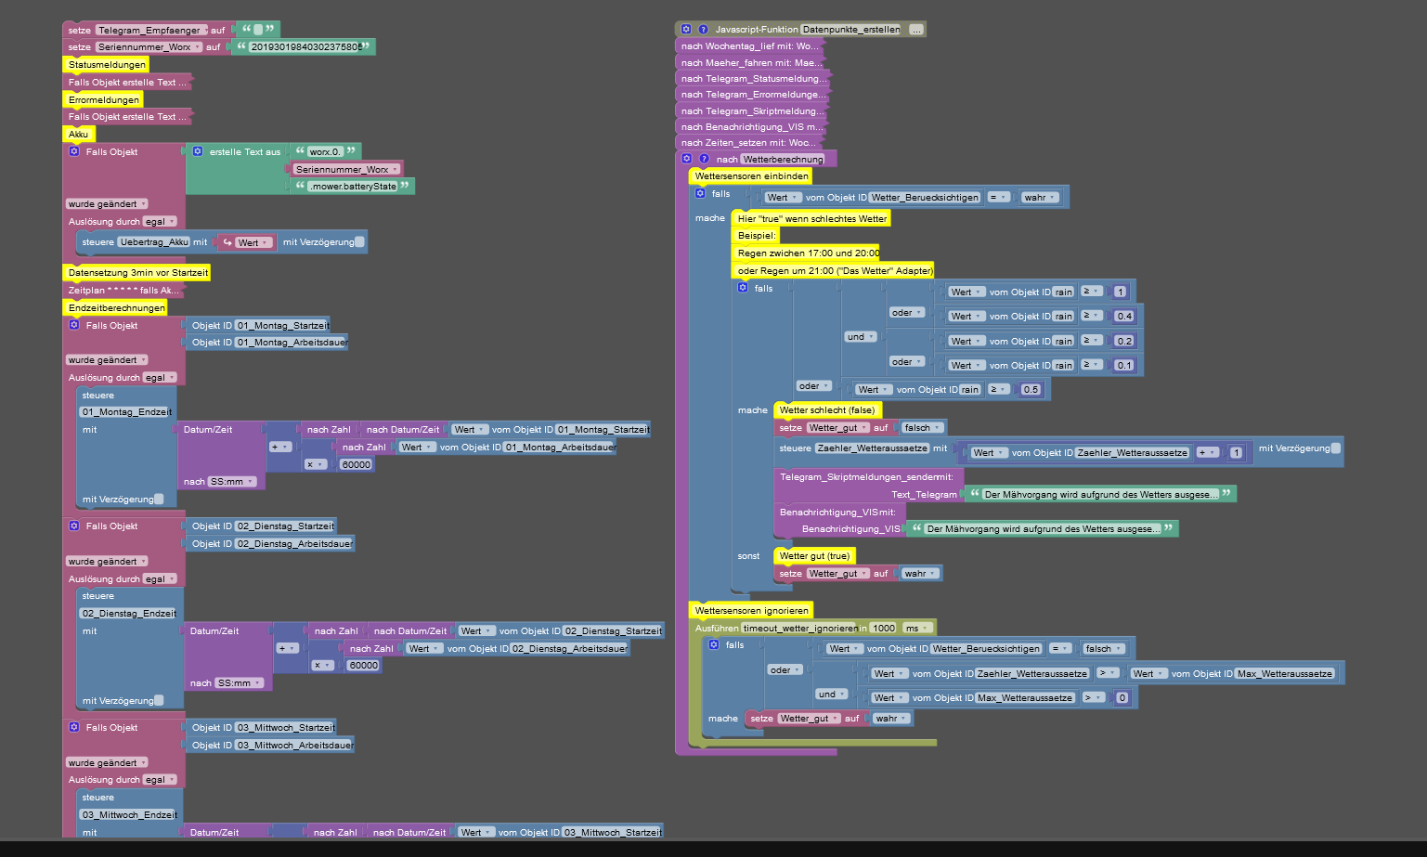Open gear on falls block checking Wetter_Beruecksichtigen = wahr
1427x857 pixels.
click(700, 193)
